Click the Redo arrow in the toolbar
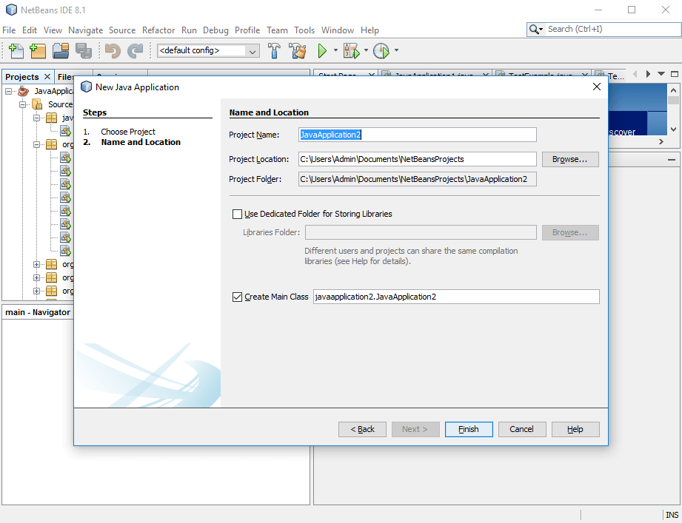This screenshot has height=523, width=682. 135,51
